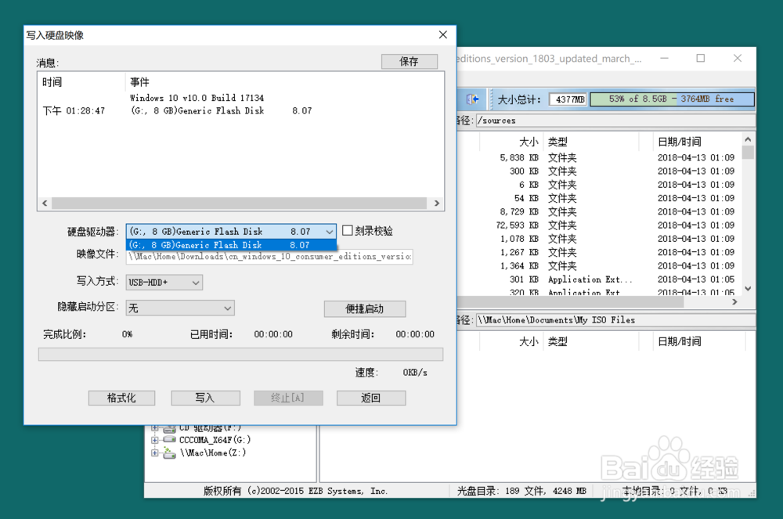783x519 pixels.
Task: Enable the 刻录校验 checkbox
Action: 348,231
